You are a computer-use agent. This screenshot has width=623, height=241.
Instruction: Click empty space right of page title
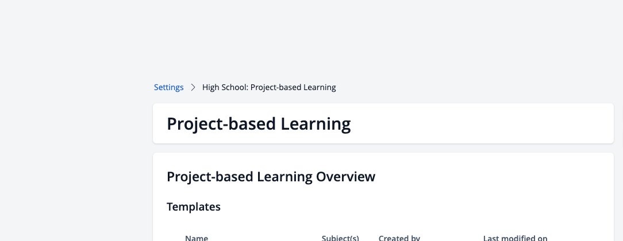481,124
